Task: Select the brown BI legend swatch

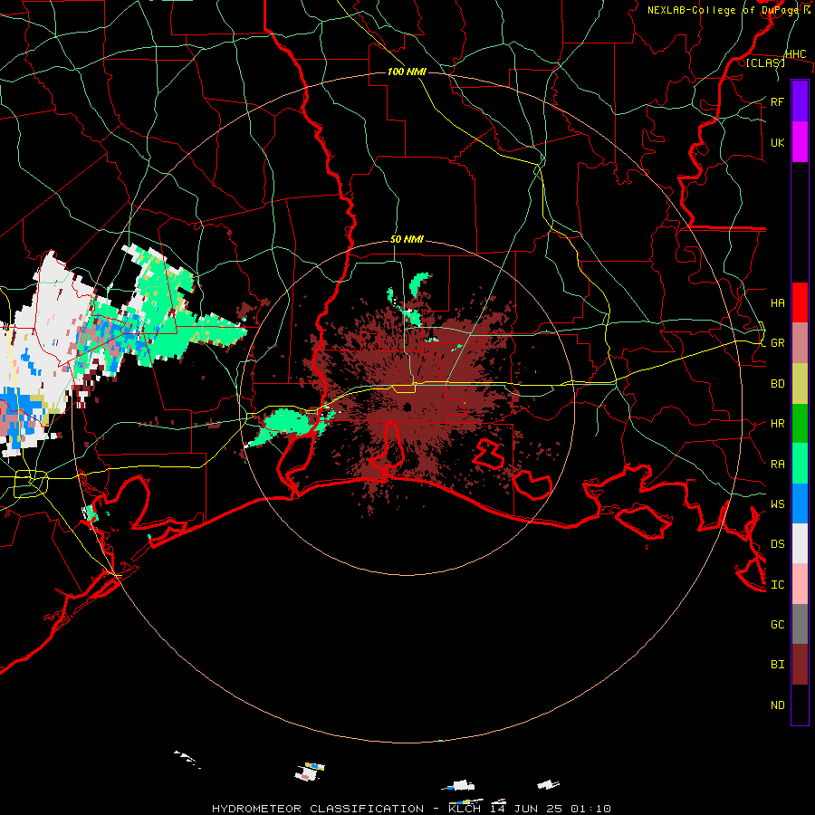Action: (x=800, y=665)
